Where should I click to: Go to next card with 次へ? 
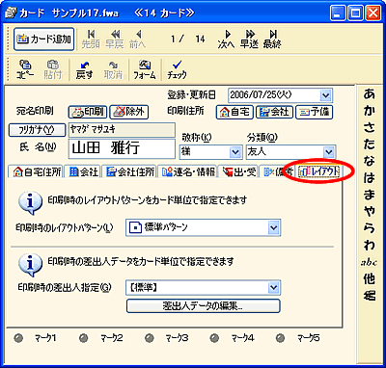227,39
